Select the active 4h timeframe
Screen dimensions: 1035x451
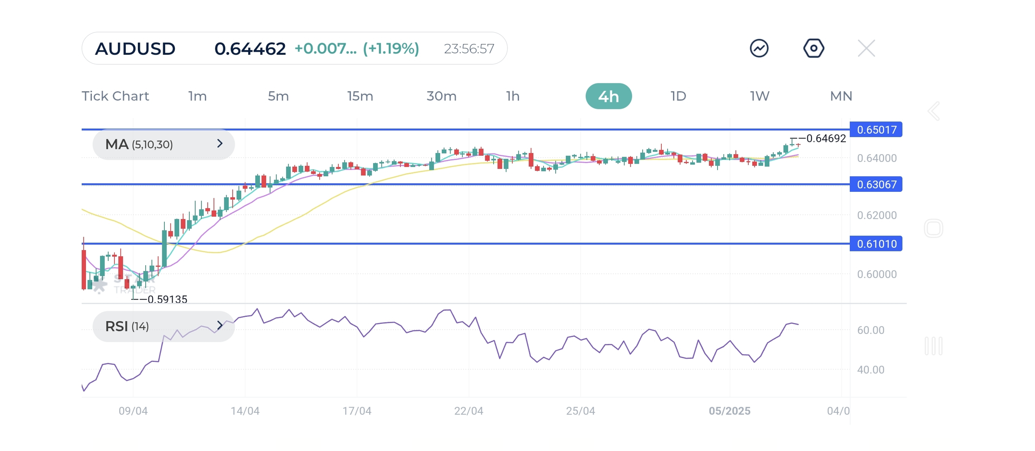pyautogui.click(x=608, y=96)
